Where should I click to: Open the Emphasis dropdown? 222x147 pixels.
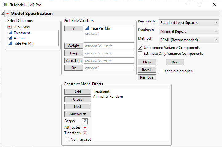pos(189,31)
